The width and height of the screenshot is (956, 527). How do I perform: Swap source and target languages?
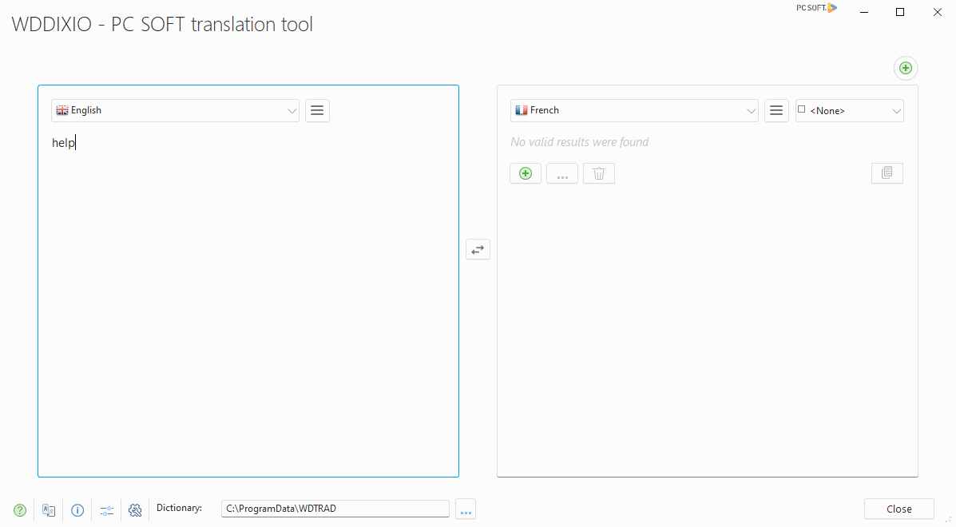tap(478, 249)
